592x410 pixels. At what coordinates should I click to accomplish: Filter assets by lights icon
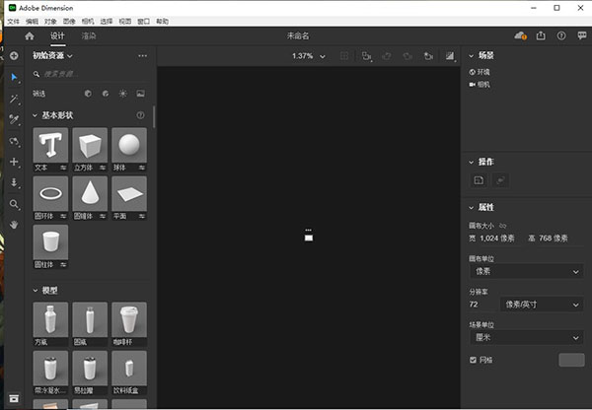coord(122,94)
